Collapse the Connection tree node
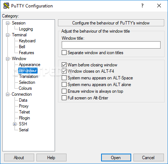This screenshot has width=168, height=164. coord(7,94)
